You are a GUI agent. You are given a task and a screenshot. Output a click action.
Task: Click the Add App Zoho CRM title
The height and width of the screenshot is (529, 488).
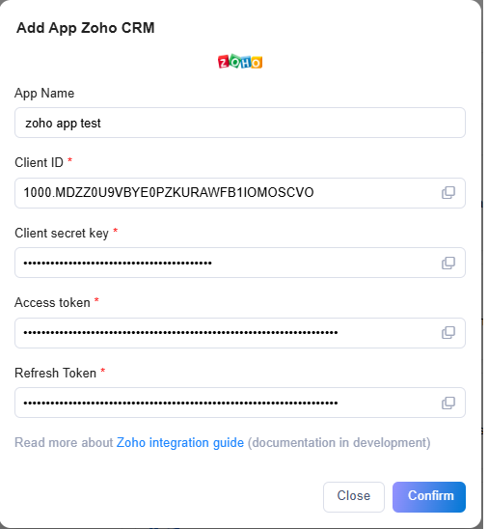click(86, 28)
